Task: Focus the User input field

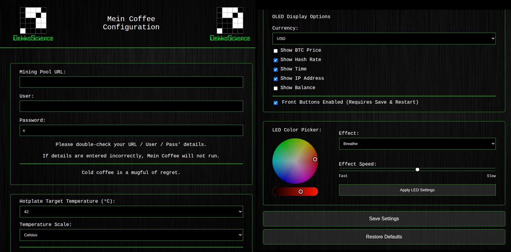Action: [131, 106]
